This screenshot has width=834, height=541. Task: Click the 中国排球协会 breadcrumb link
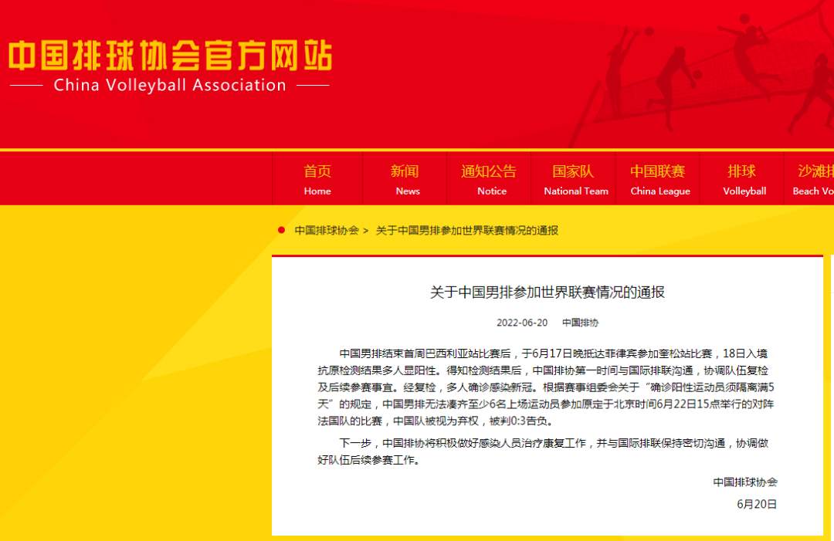(327, 230)
